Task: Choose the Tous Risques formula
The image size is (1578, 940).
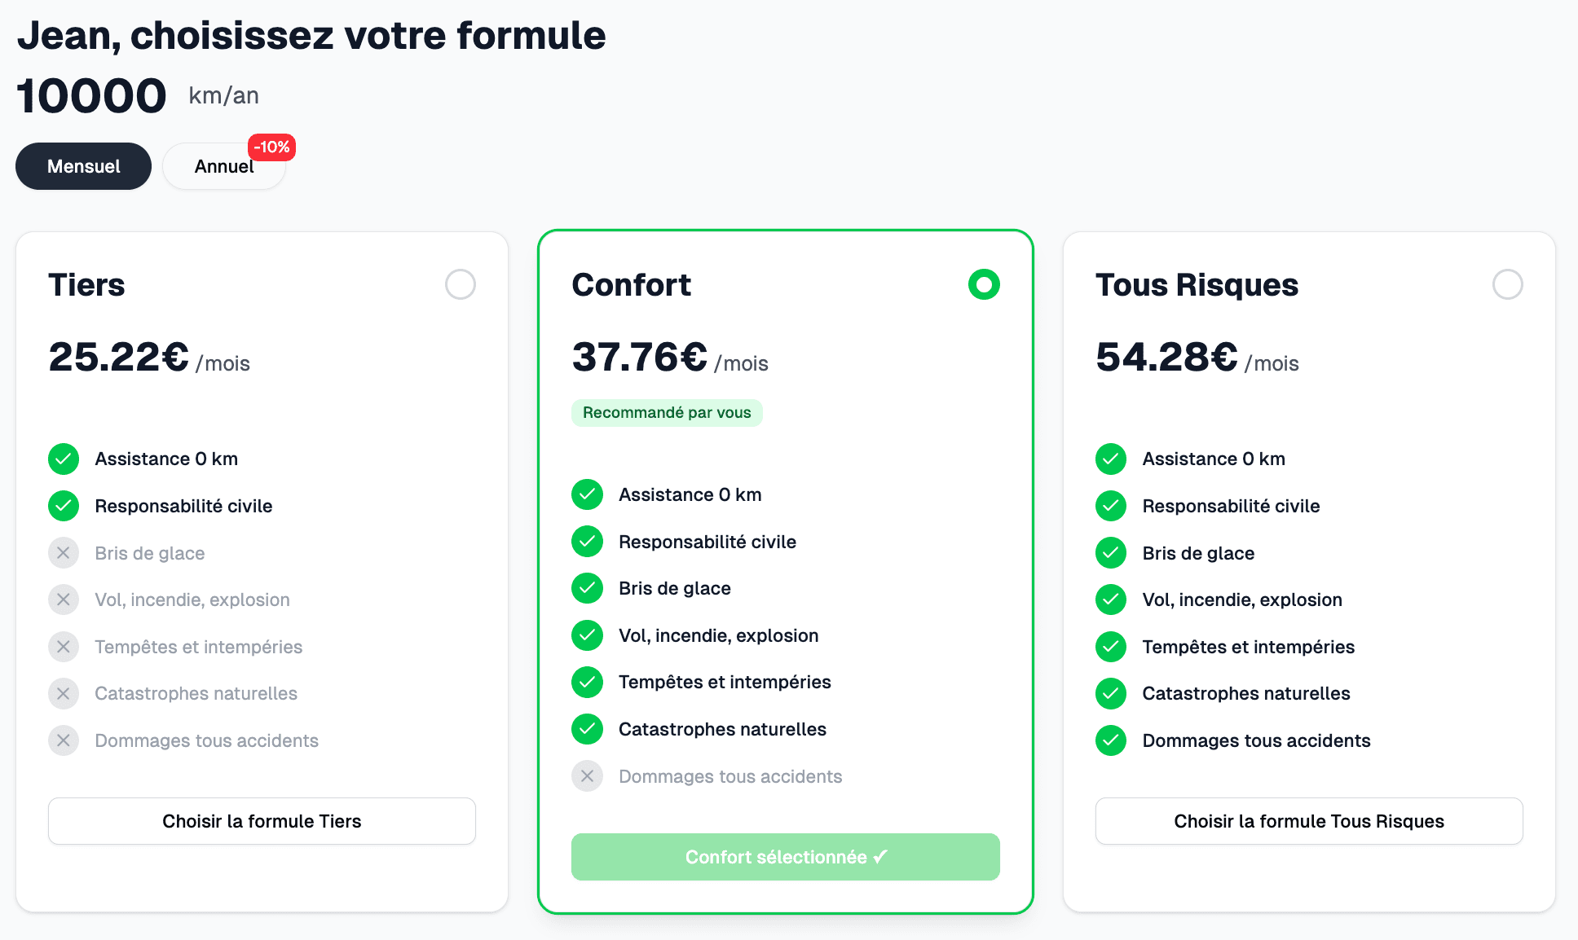Action: [1308, 821]
